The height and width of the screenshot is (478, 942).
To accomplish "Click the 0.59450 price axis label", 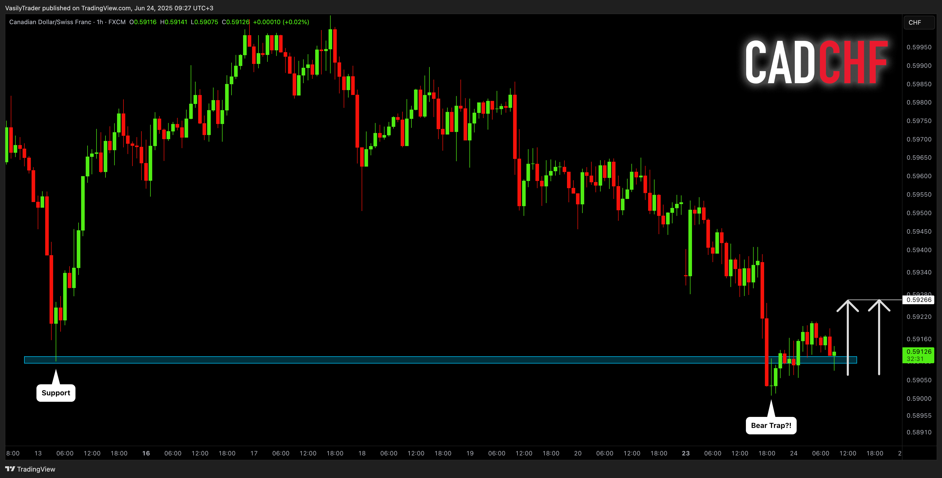I will click(919, 232).
